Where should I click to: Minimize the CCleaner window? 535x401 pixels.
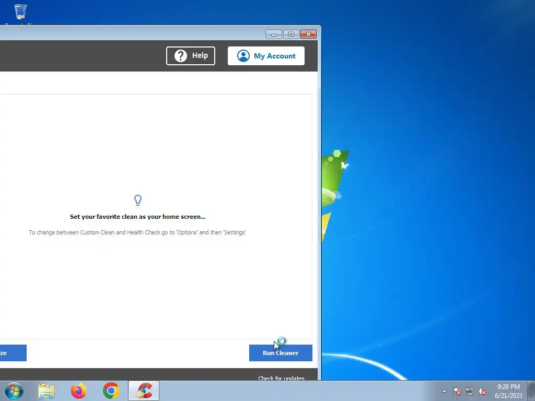click(x=274, y=34)
